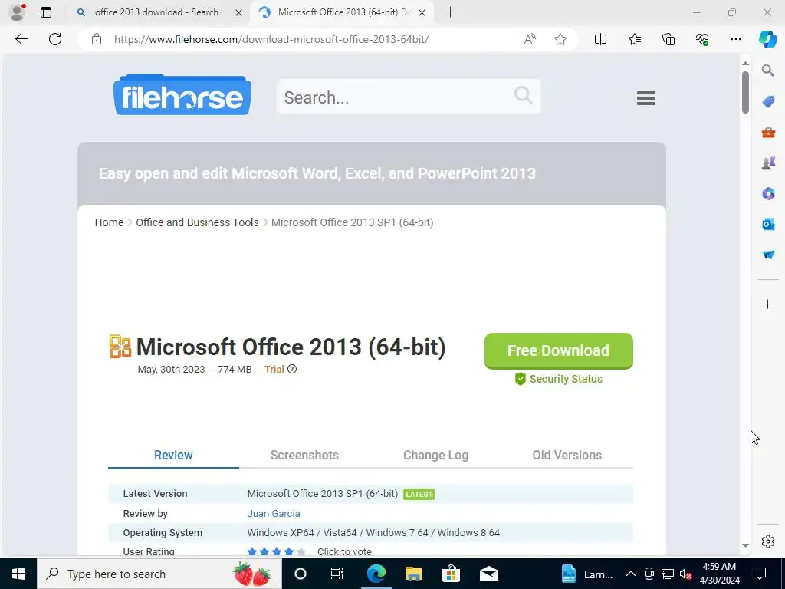Screen dimensions: 785x589
Task: Open the tab actions menu icon
Action: pyautogui.click(x=45, y=12)
